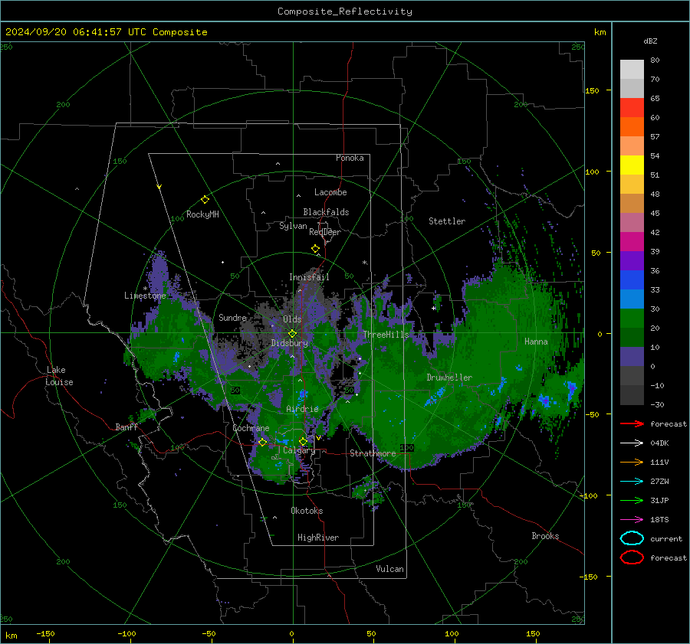Viewport: 690px width, 644px height.
Task: Click the ThreeHills city label
Action: [x=386, y=335]
